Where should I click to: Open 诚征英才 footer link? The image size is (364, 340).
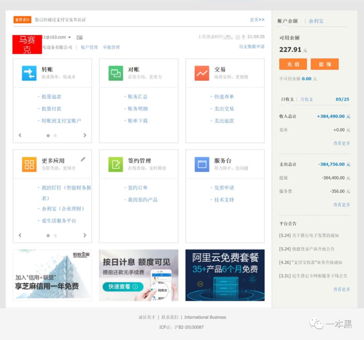147,317
